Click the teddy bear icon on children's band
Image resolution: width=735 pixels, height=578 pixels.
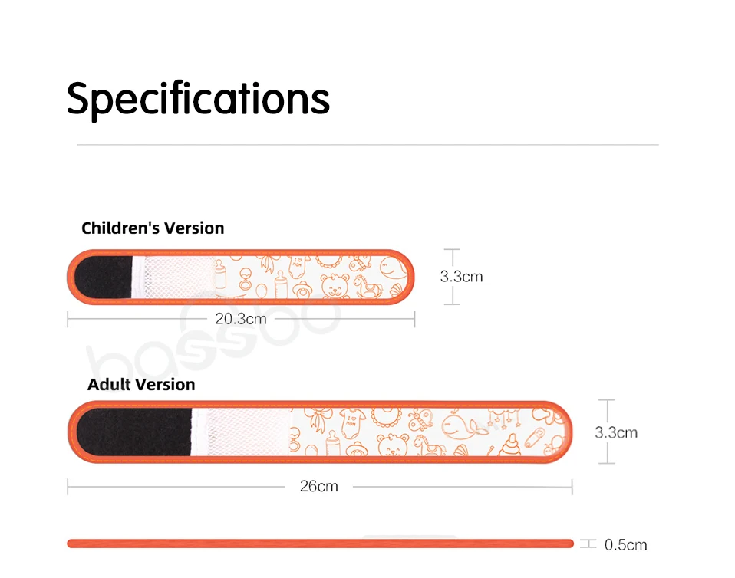(x=335, y=286)
